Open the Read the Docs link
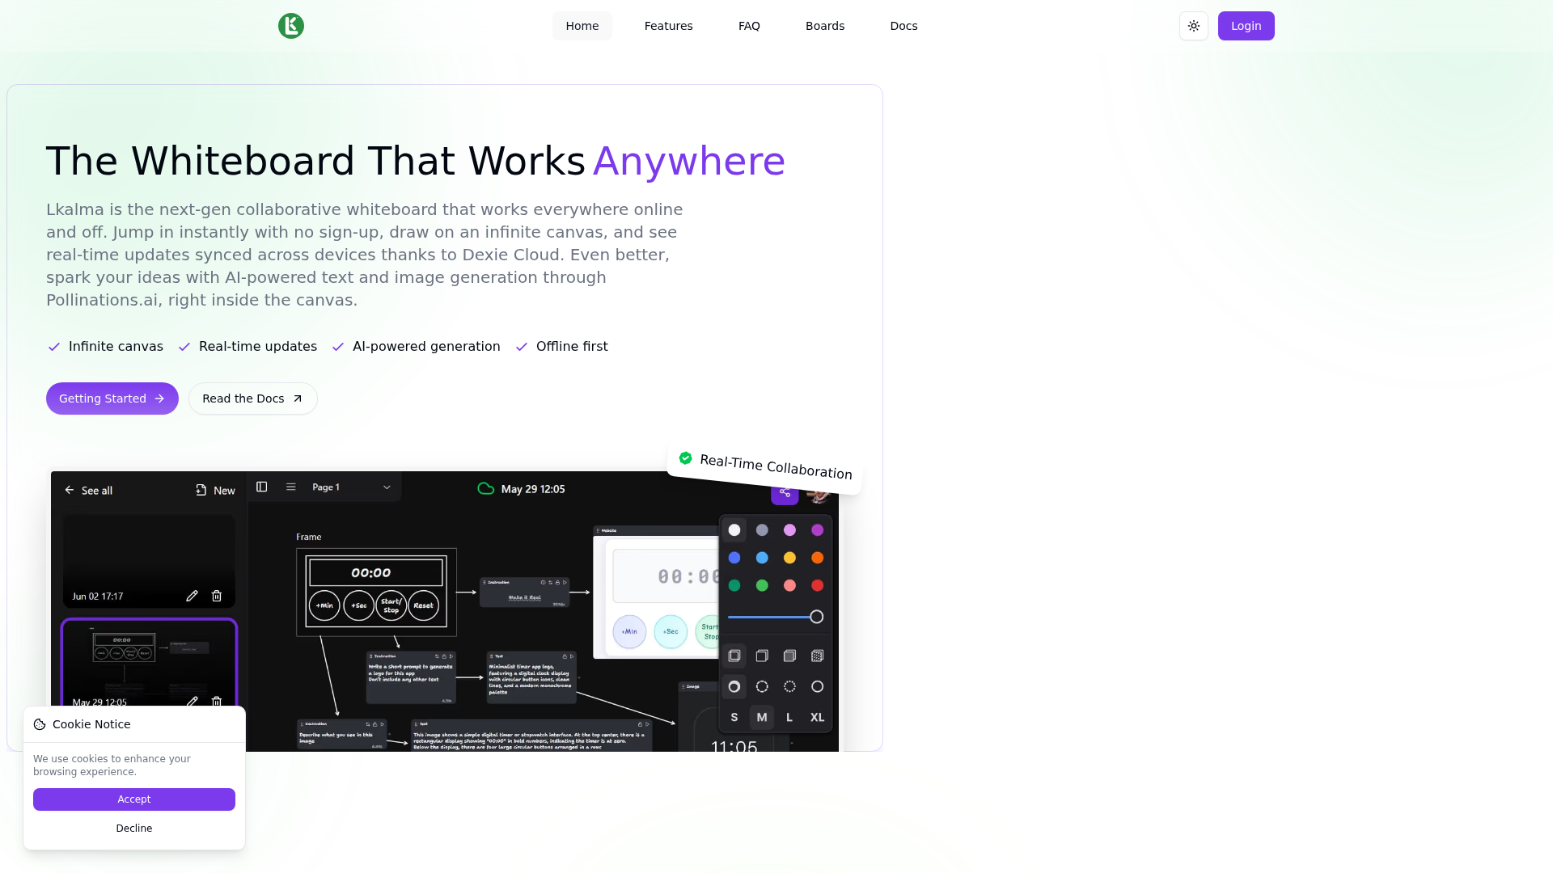 click(x=253, y=399)
